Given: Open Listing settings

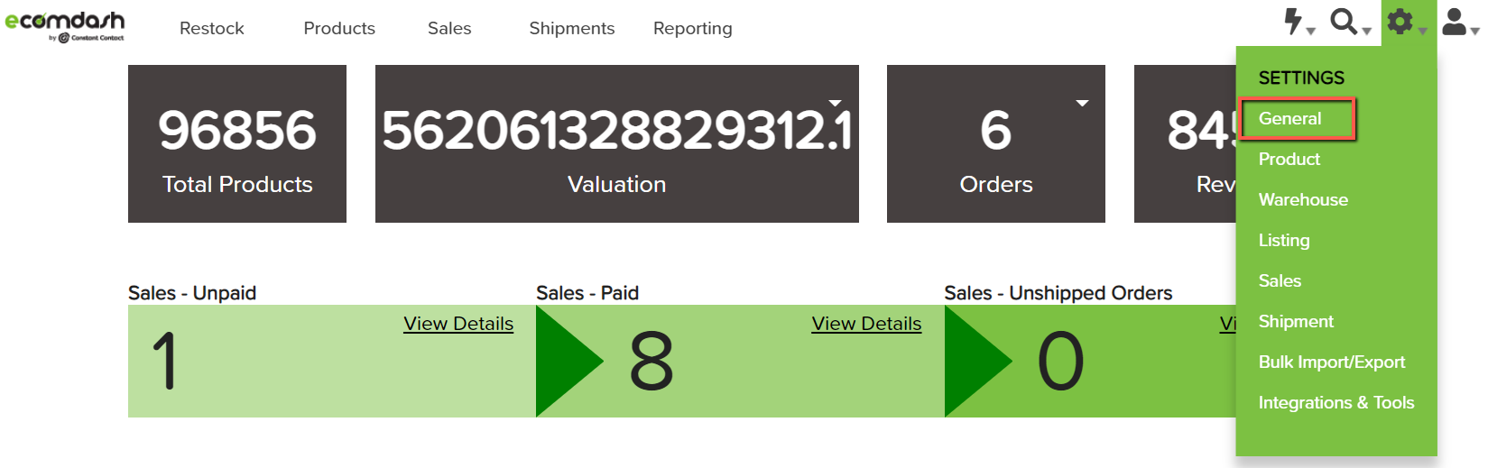Looking at the screenshot, I should tap(1284, 241).
